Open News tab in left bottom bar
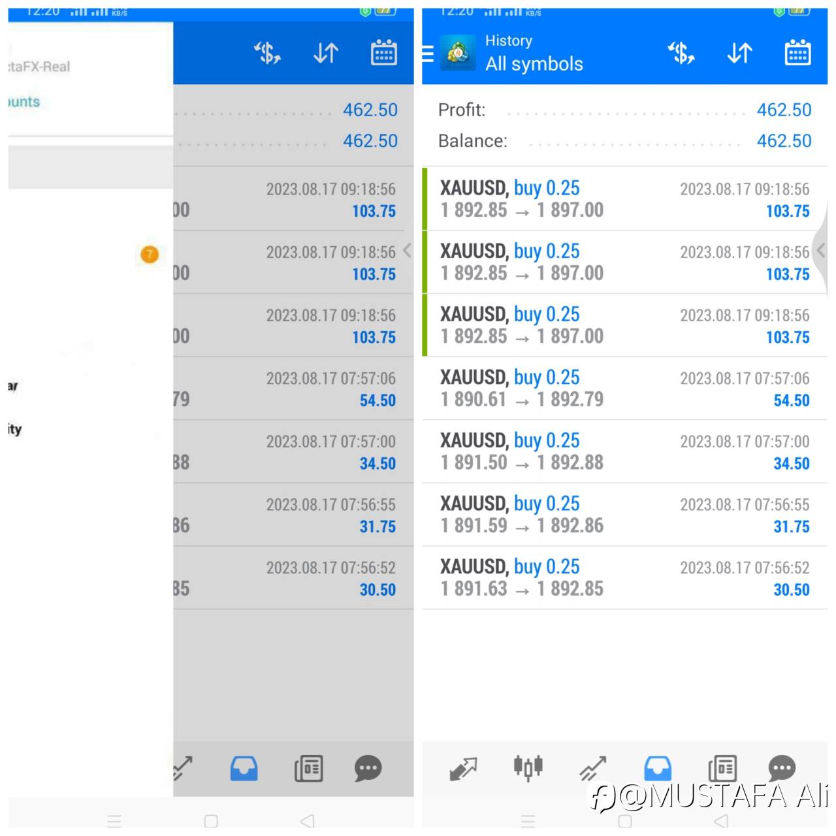 tap(309, 769)
